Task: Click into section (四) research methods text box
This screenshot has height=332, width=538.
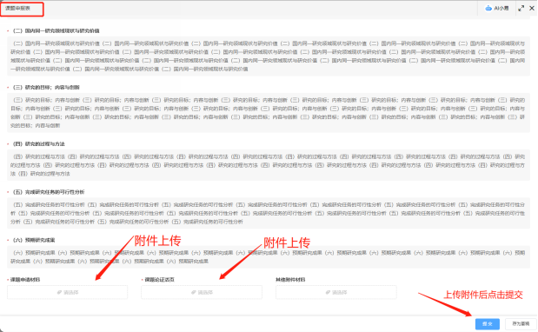Action: [269, 165]
